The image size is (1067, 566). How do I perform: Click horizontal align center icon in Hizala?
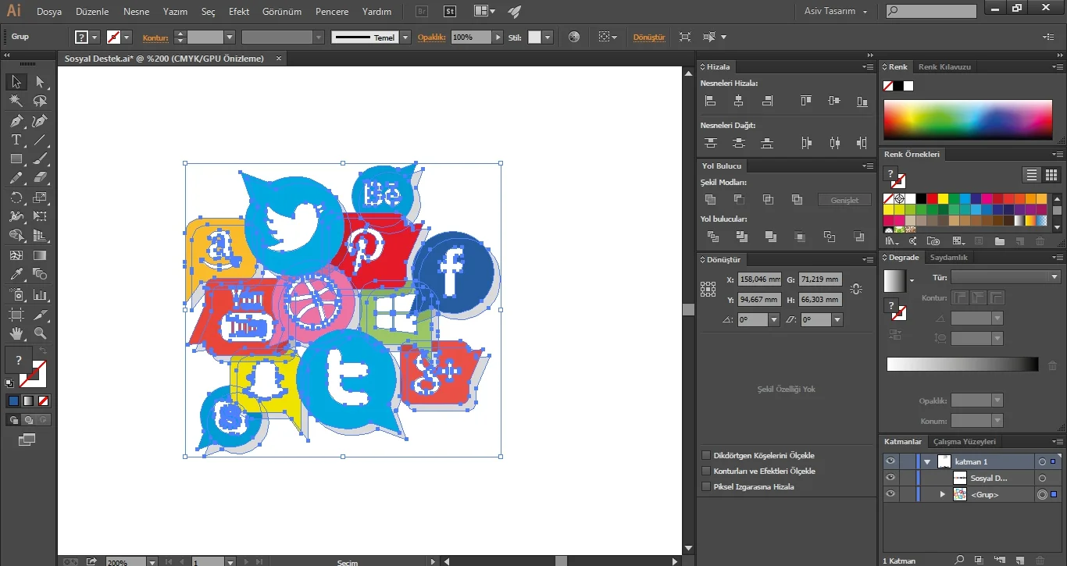pos(738,101)
